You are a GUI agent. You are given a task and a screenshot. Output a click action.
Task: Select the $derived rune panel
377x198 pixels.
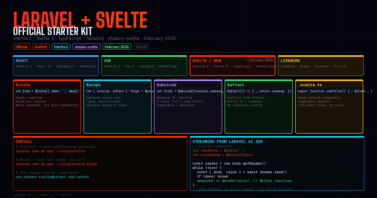tap(188, 106)
